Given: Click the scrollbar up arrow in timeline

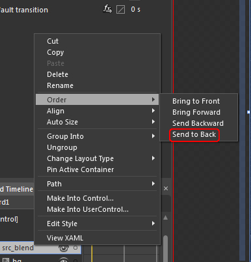Looking at the screenshot, I should tap(165, 218).
